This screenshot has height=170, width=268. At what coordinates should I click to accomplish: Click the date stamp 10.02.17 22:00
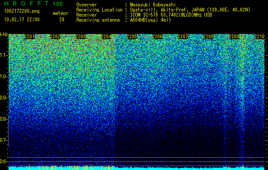click(22, 20)
